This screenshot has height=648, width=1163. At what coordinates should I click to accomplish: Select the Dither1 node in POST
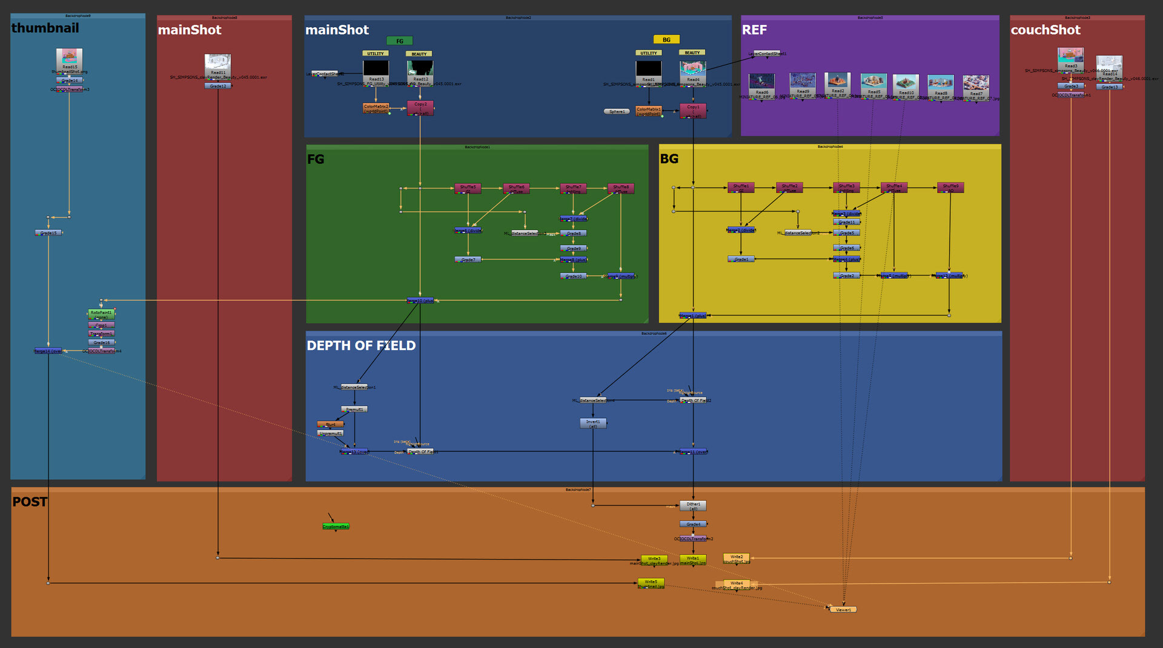(693, 505)
